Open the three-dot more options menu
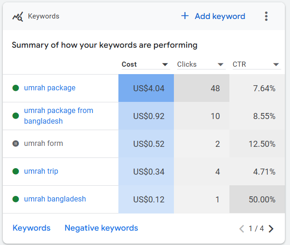 pyautogui.click(x=266, y=16)
